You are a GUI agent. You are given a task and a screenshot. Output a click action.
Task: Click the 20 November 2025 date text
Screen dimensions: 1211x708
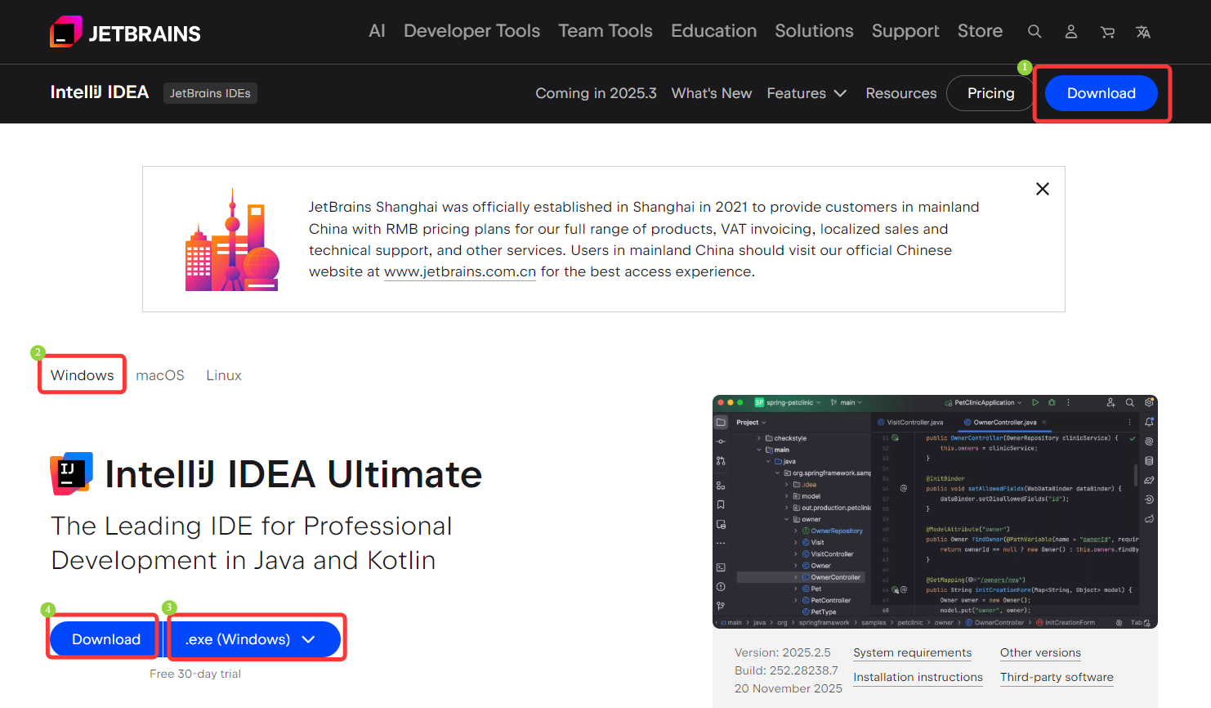point(789,688)
